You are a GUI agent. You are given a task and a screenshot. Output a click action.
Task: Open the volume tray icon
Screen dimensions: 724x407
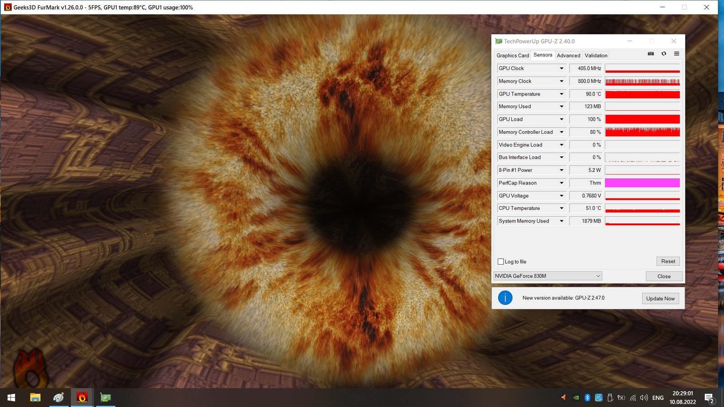click(x=644, y=398)
